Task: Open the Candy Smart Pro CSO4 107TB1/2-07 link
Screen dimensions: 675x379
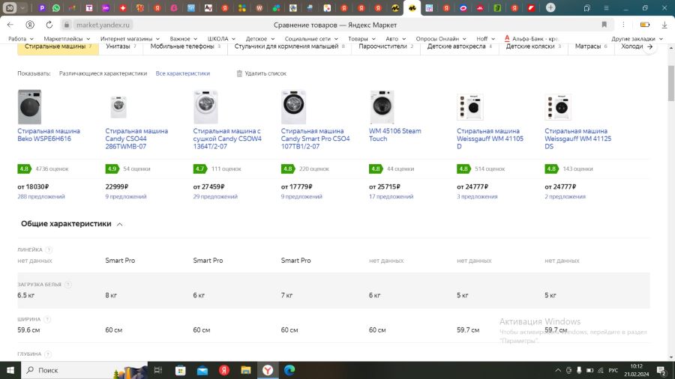Action: [315, 139]
